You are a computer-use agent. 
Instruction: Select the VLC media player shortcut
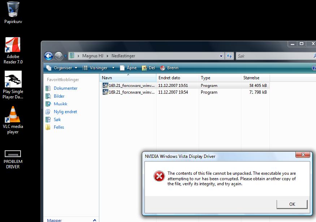(x=13, y=120)
